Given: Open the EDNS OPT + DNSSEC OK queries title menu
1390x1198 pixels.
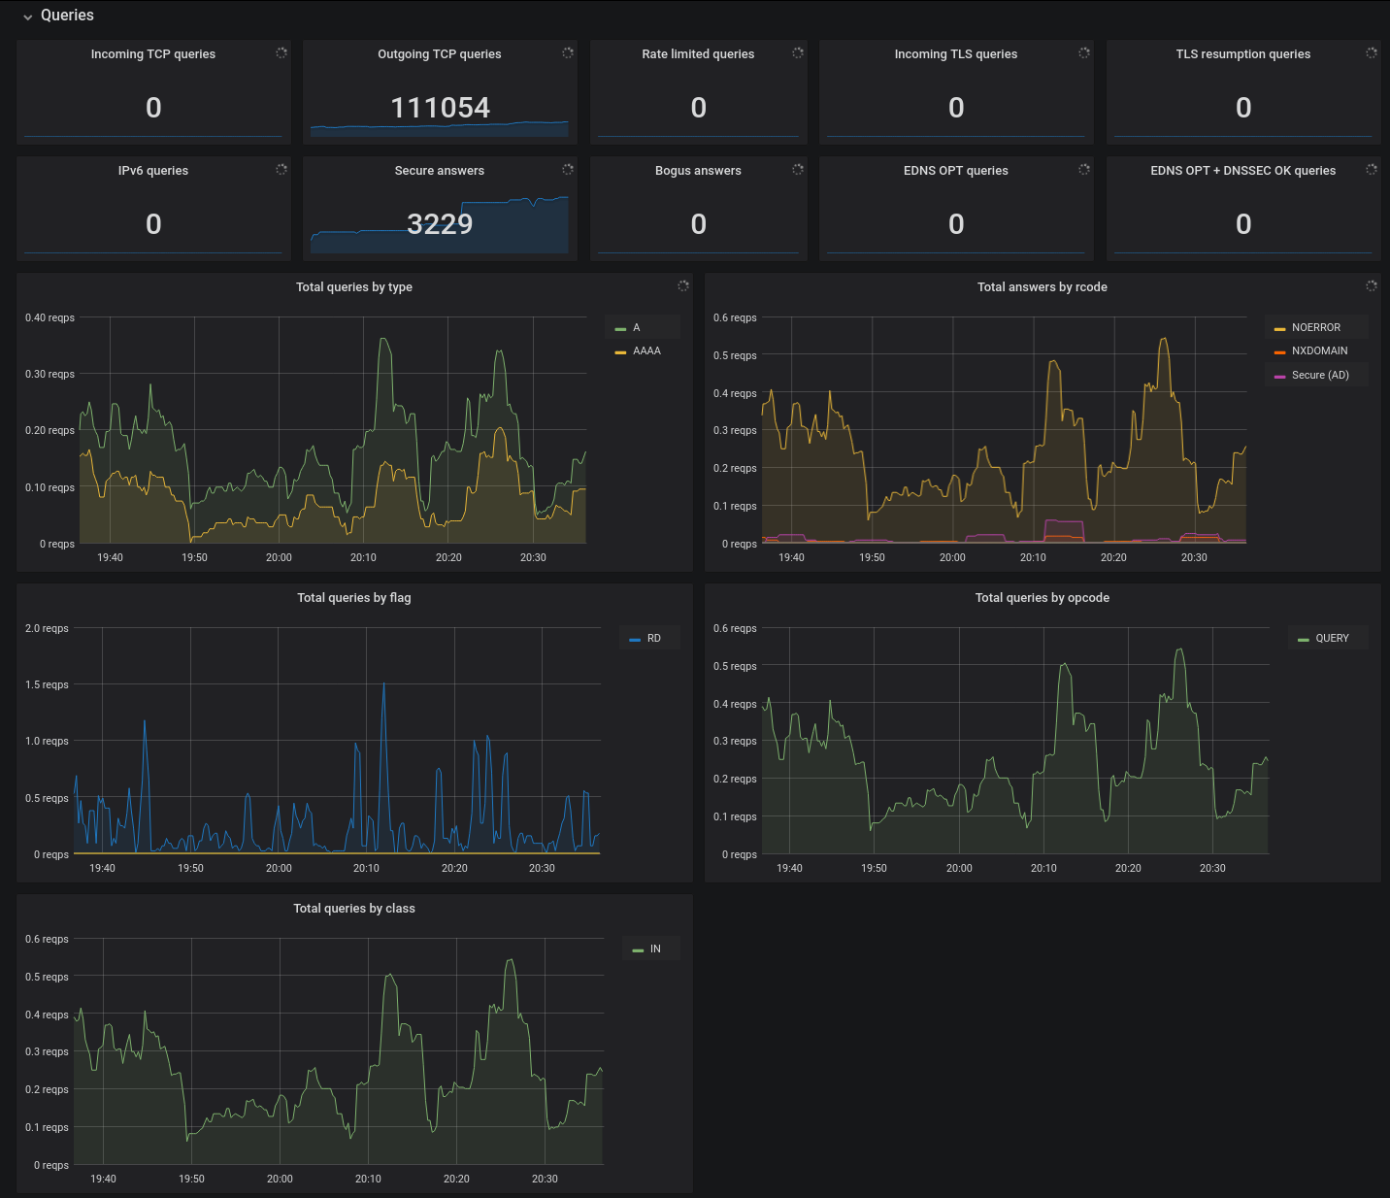Looking at the screenshot, I should click(x=1243, y=171).
